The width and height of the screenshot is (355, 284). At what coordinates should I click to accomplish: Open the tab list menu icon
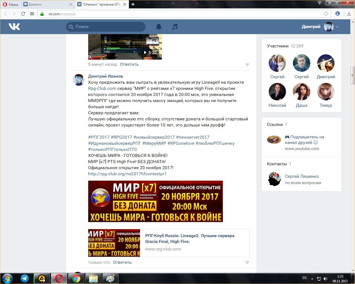click(319, 3)
